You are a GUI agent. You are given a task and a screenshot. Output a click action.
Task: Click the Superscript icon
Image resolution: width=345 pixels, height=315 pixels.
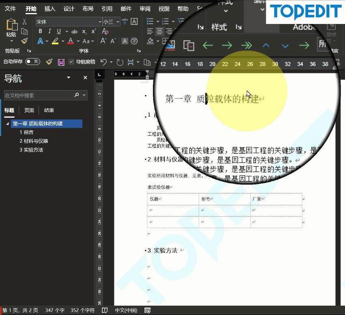tap(93, 31)
